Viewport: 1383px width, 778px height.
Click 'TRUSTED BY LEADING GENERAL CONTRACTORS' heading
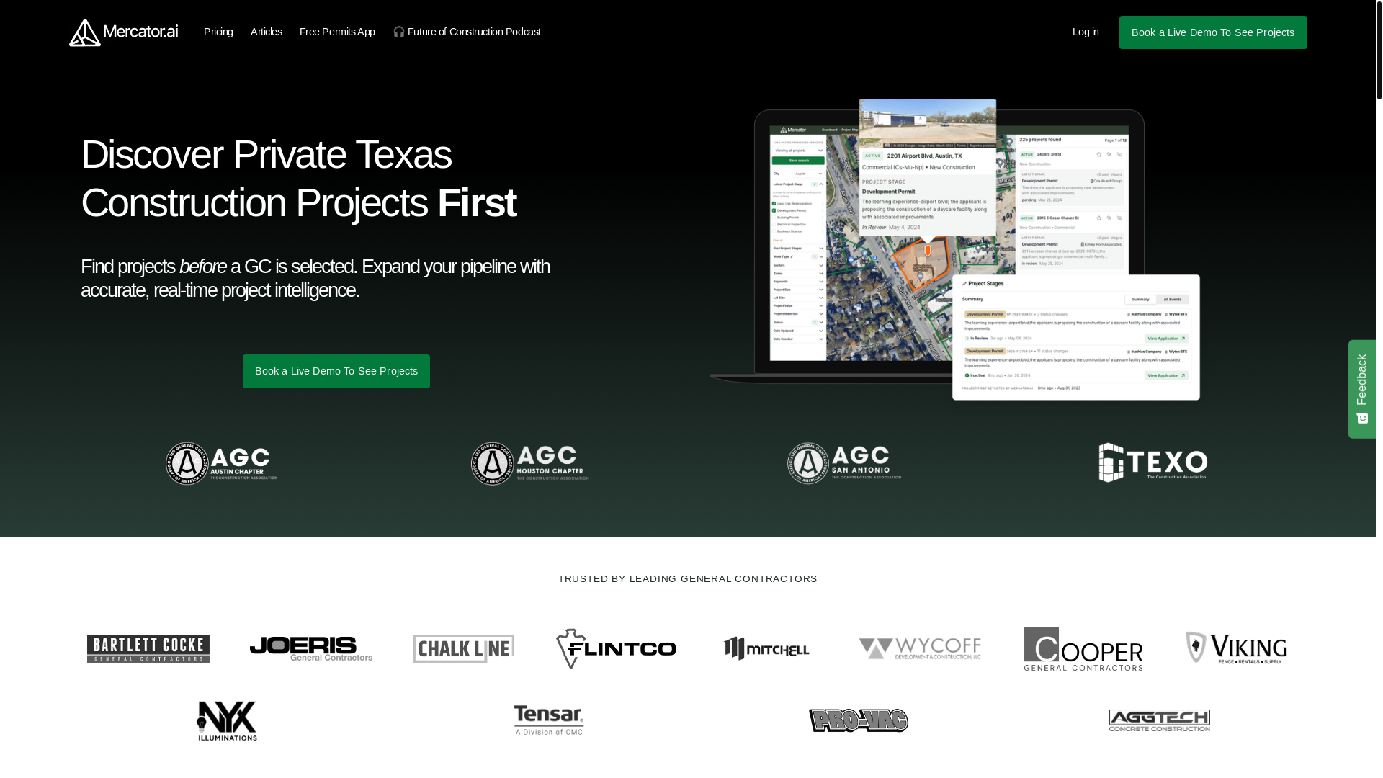point(688,579)
